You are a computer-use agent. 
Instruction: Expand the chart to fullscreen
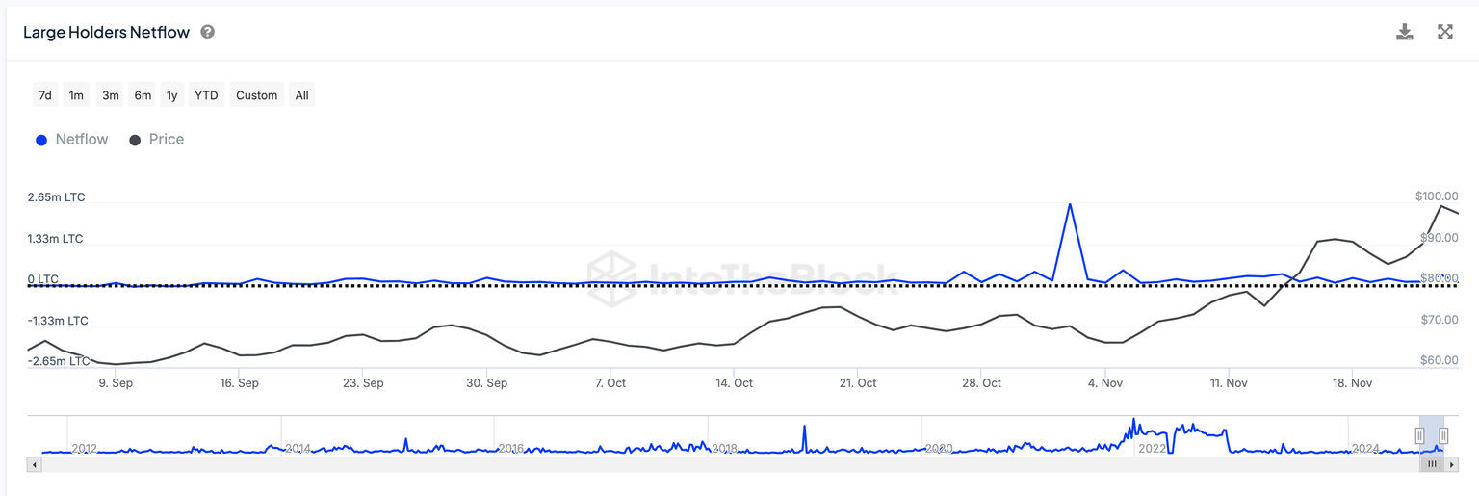[1444, 32]
